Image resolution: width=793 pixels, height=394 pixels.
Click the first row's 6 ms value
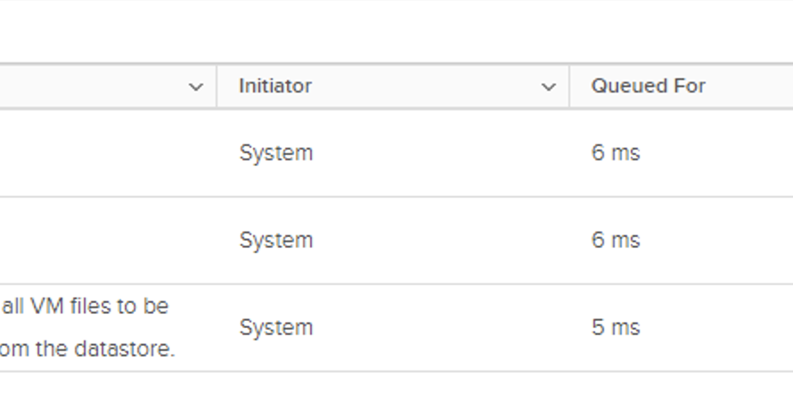tap(615, 152)
